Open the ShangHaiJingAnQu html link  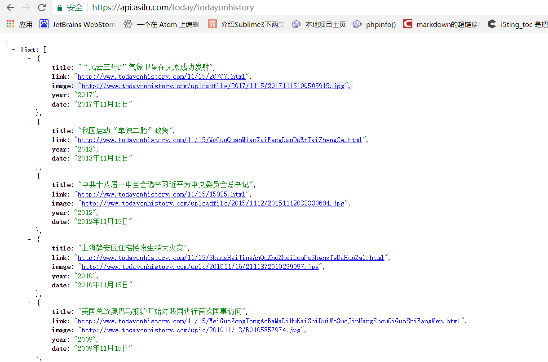pyautogui.click(x=230, y=258)
